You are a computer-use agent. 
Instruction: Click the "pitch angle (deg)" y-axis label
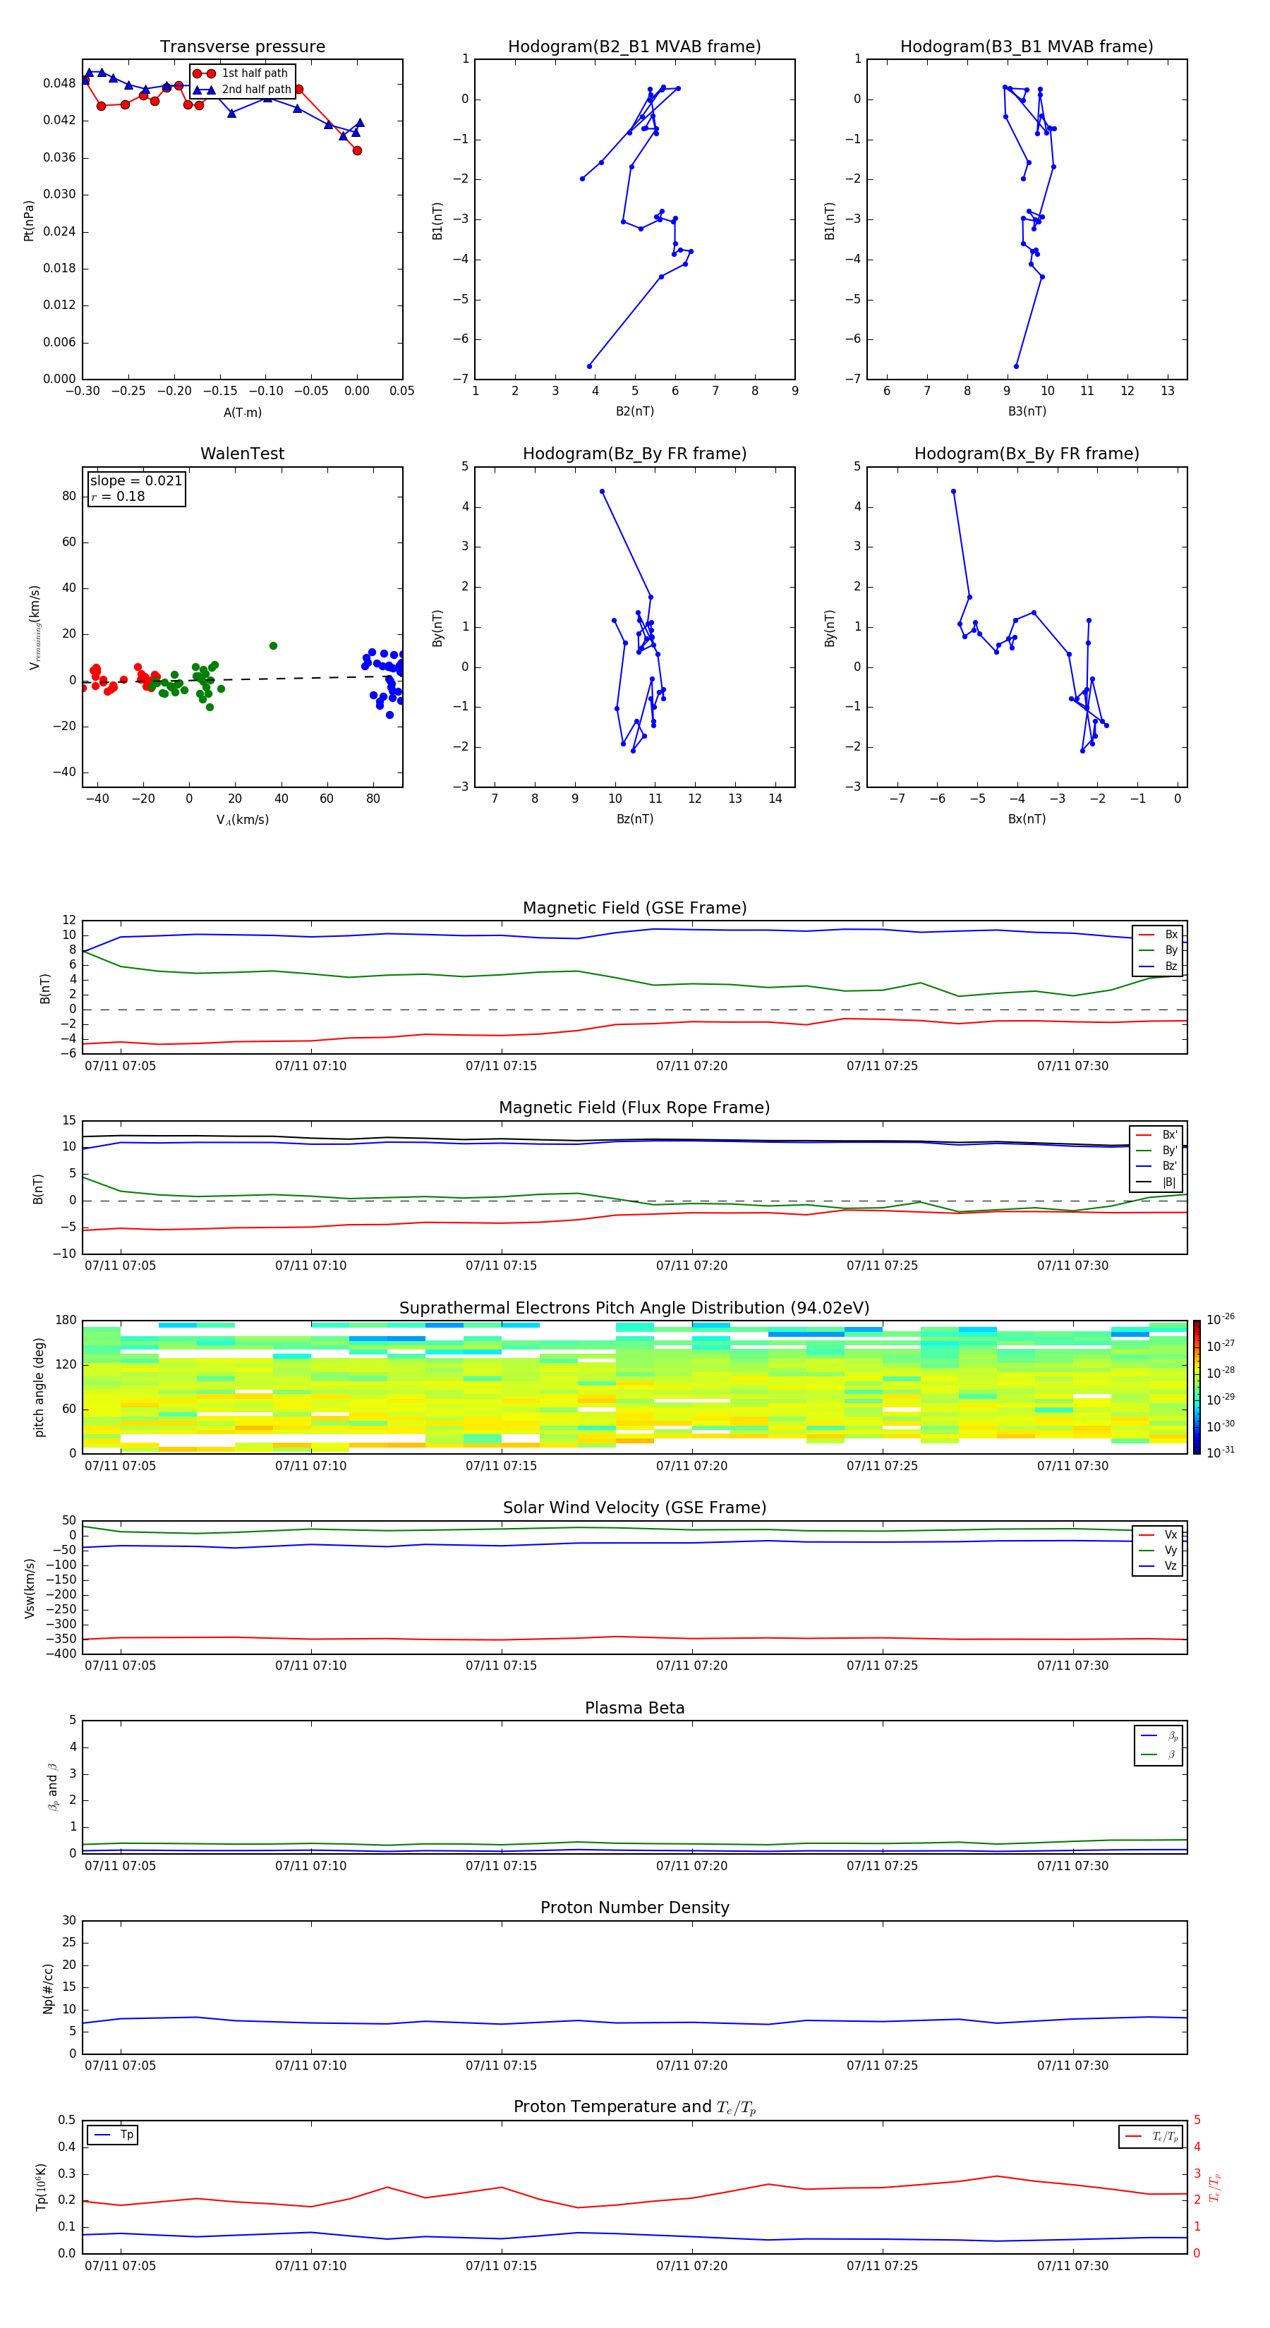point(39,1386)
